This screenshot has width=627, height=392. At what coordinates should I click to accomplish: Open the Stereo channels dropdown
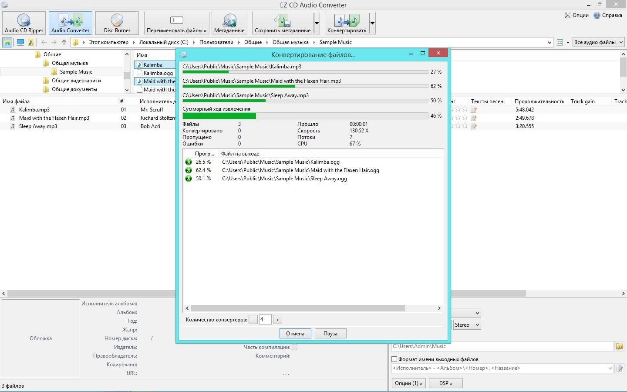467,325
